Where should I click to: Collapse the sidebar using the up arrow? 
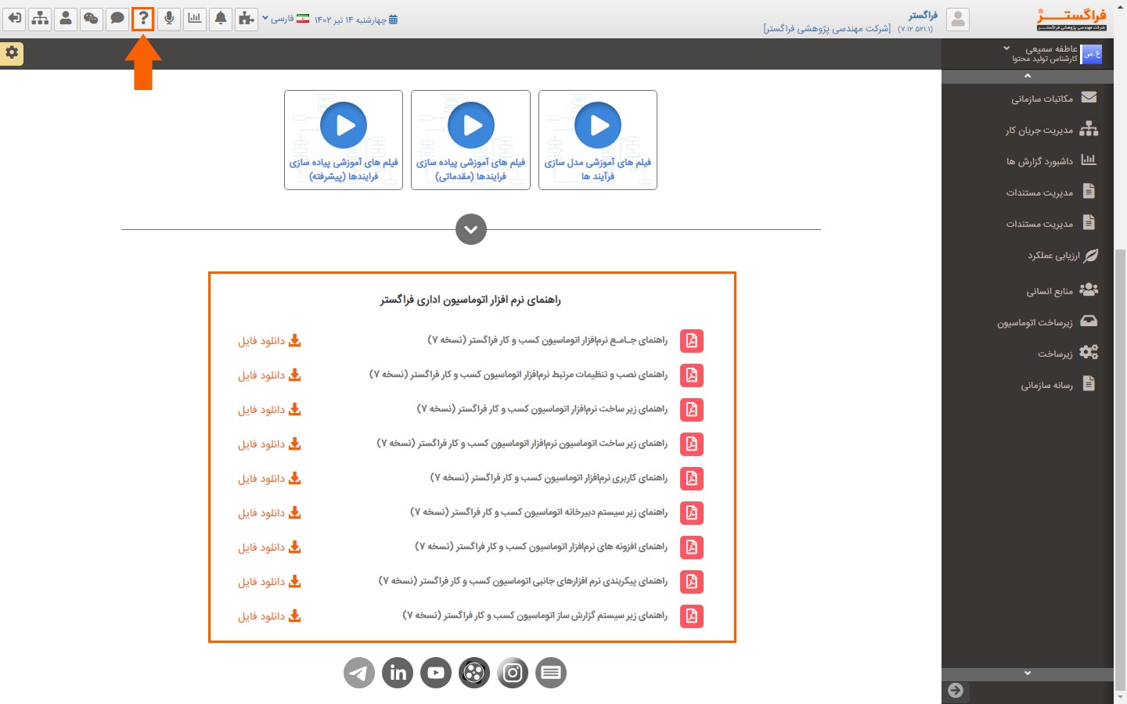1027,76
